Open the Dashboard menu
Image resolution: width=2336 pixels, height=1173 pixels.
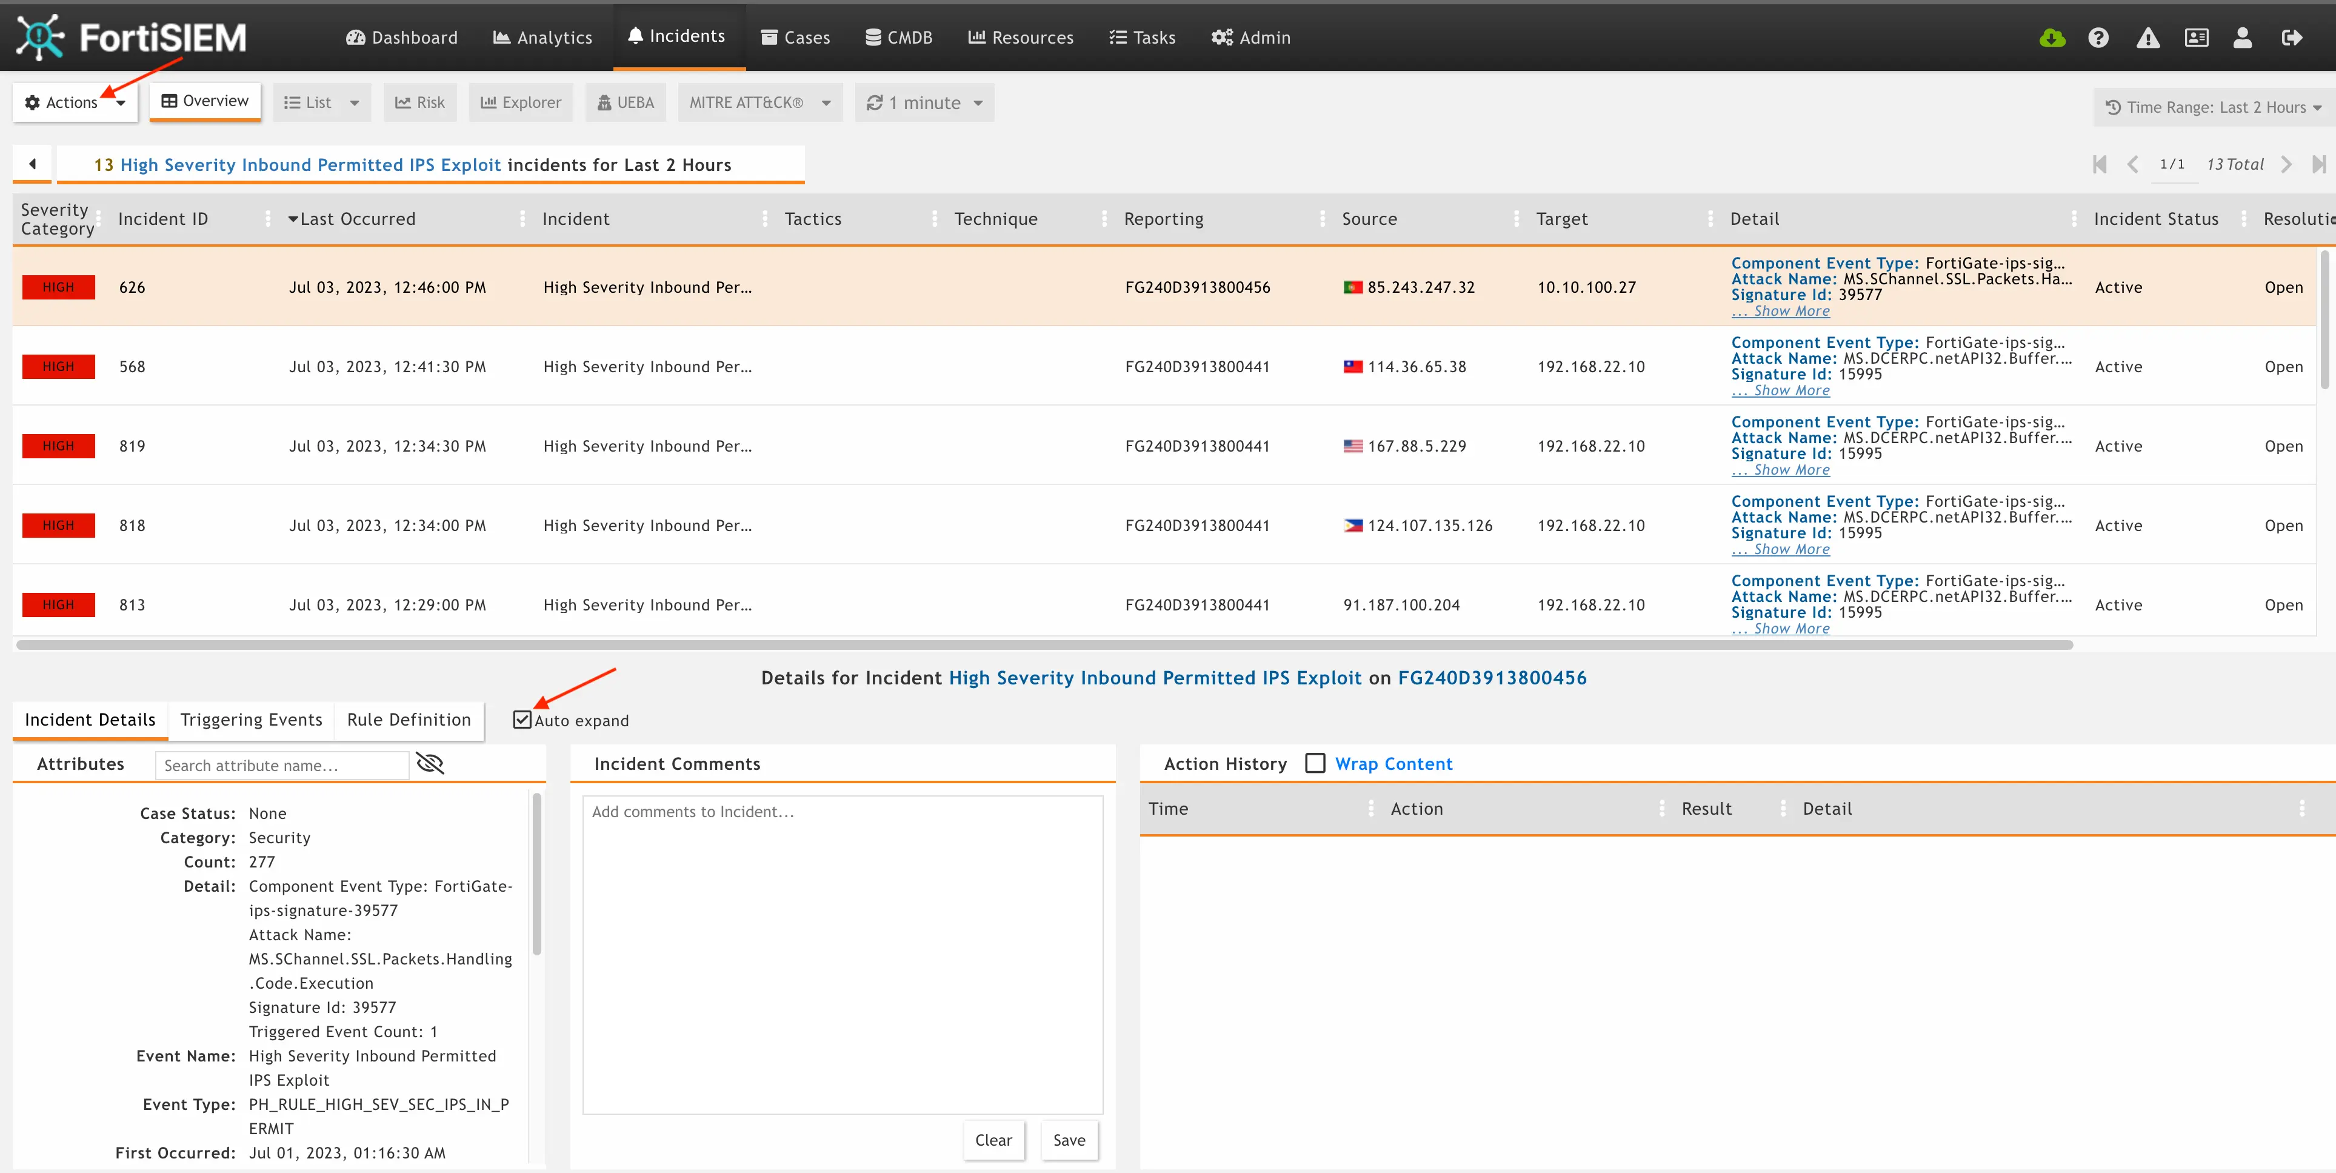tap(402, 37)
